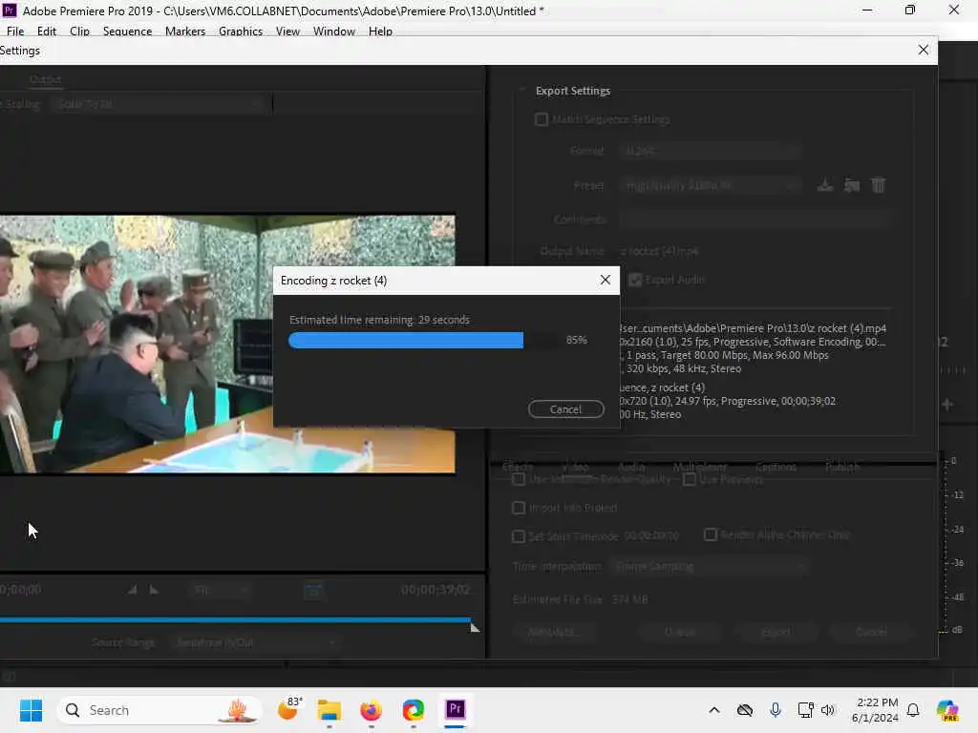Click the aspect ratio correction icon

click(313, 590)
